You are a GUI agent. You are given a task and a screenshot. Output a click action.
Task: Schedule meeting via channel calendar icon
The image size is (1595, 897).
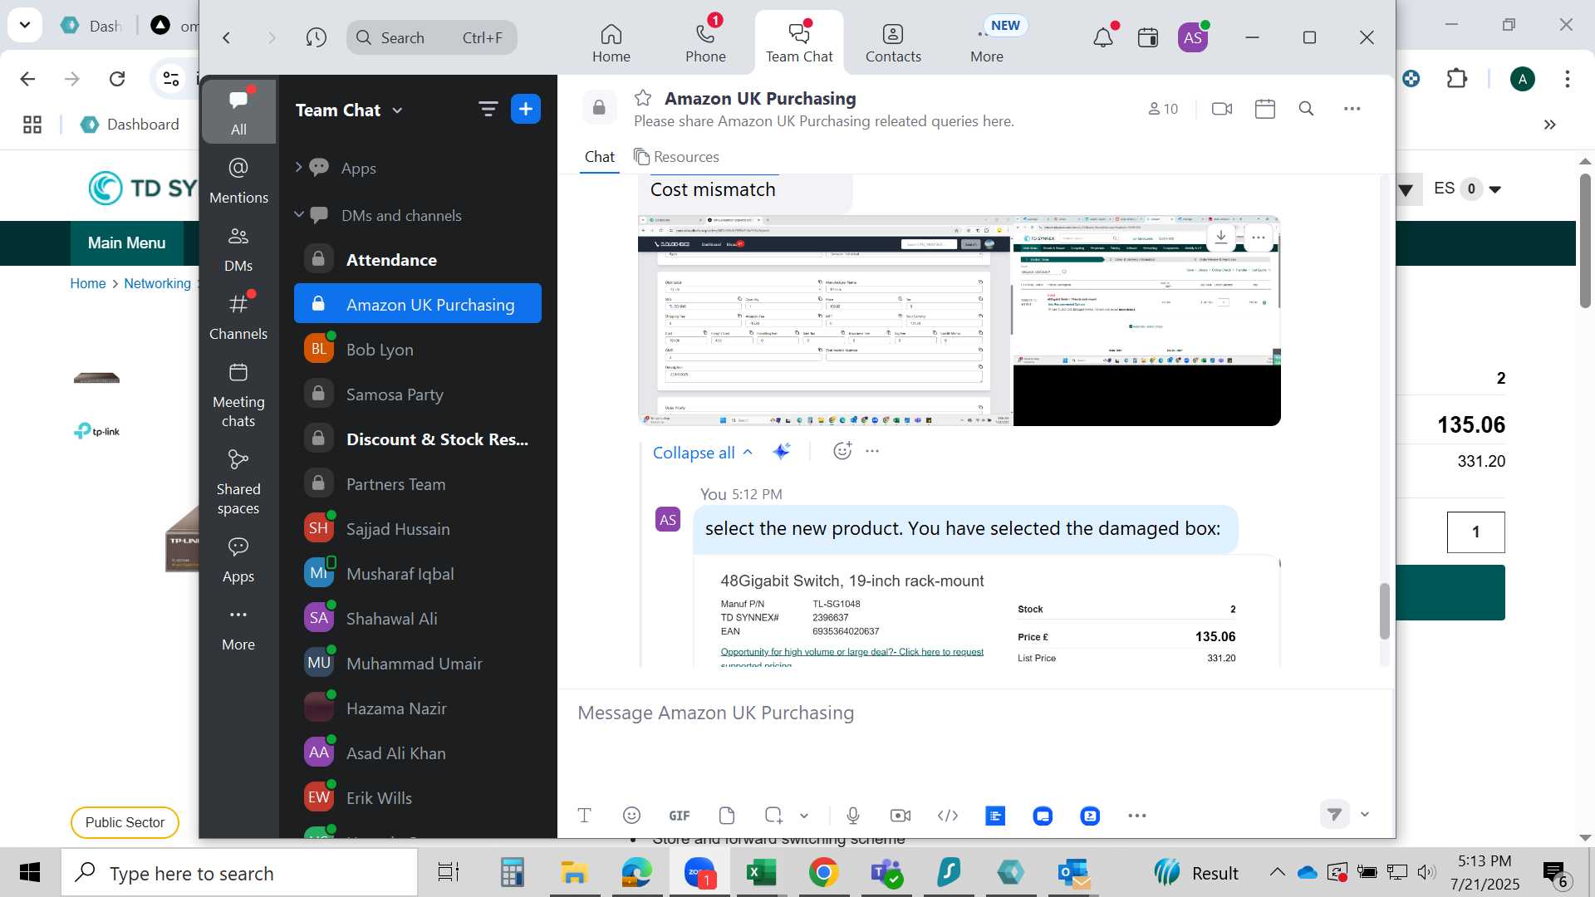coord(1265,109)
